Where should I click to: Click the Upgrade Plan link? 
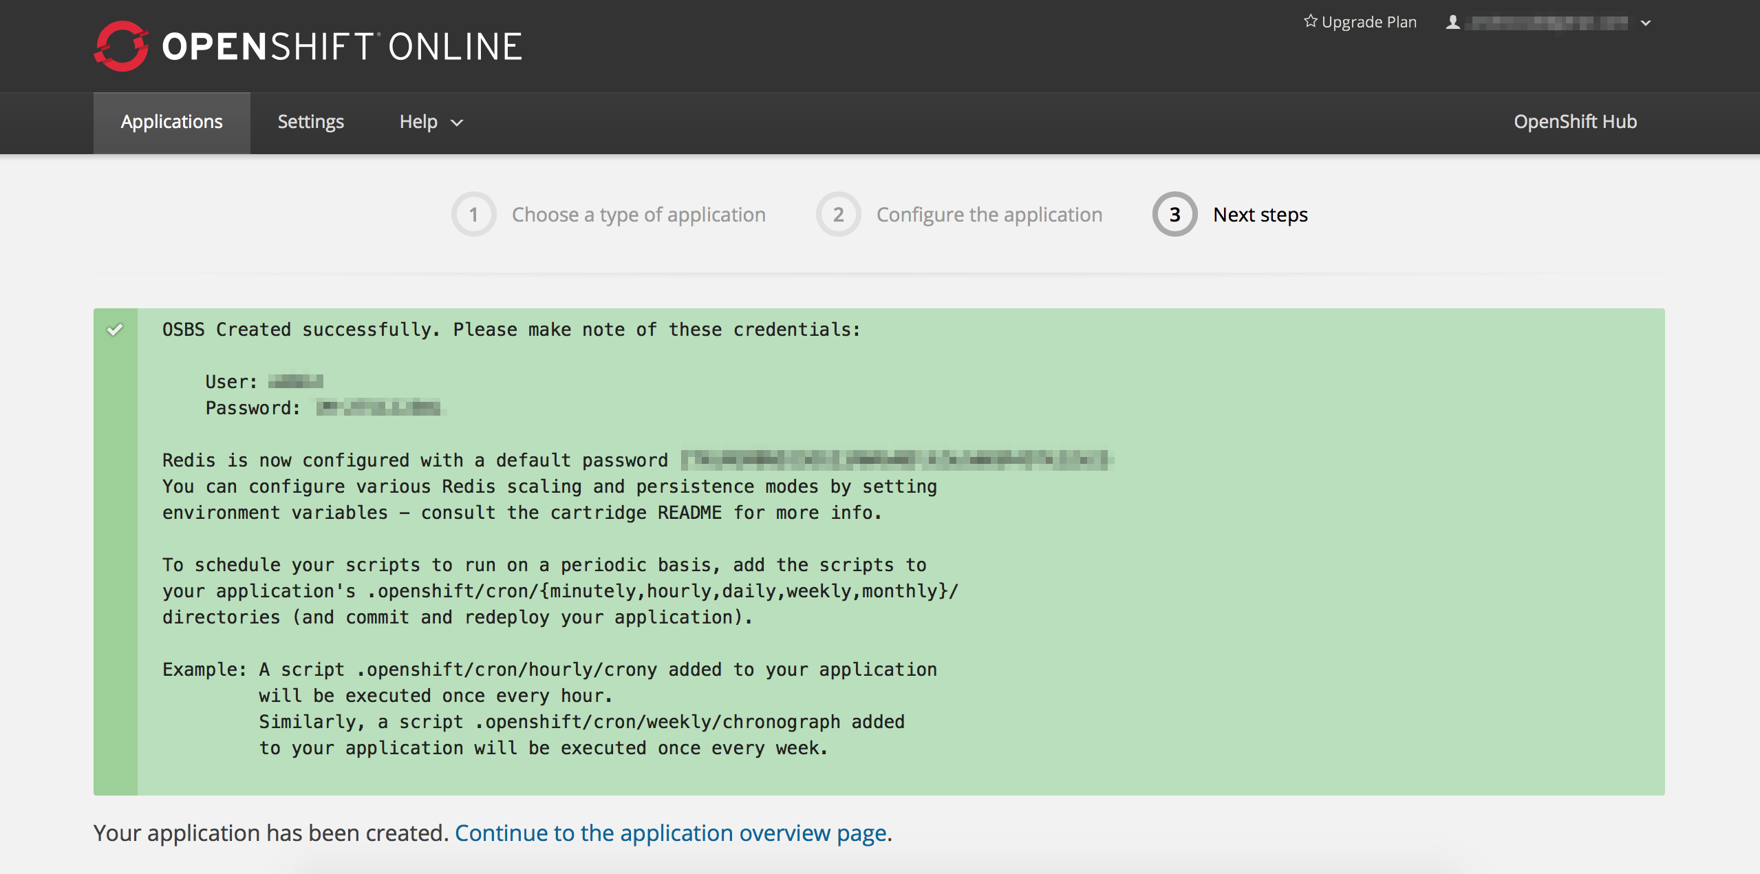(x=1369, y=22)
